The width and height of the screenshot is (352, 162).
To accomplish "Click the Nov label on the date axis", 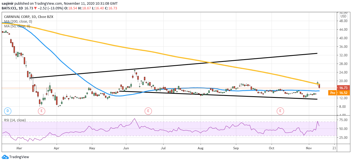I will tap(309, 148).
